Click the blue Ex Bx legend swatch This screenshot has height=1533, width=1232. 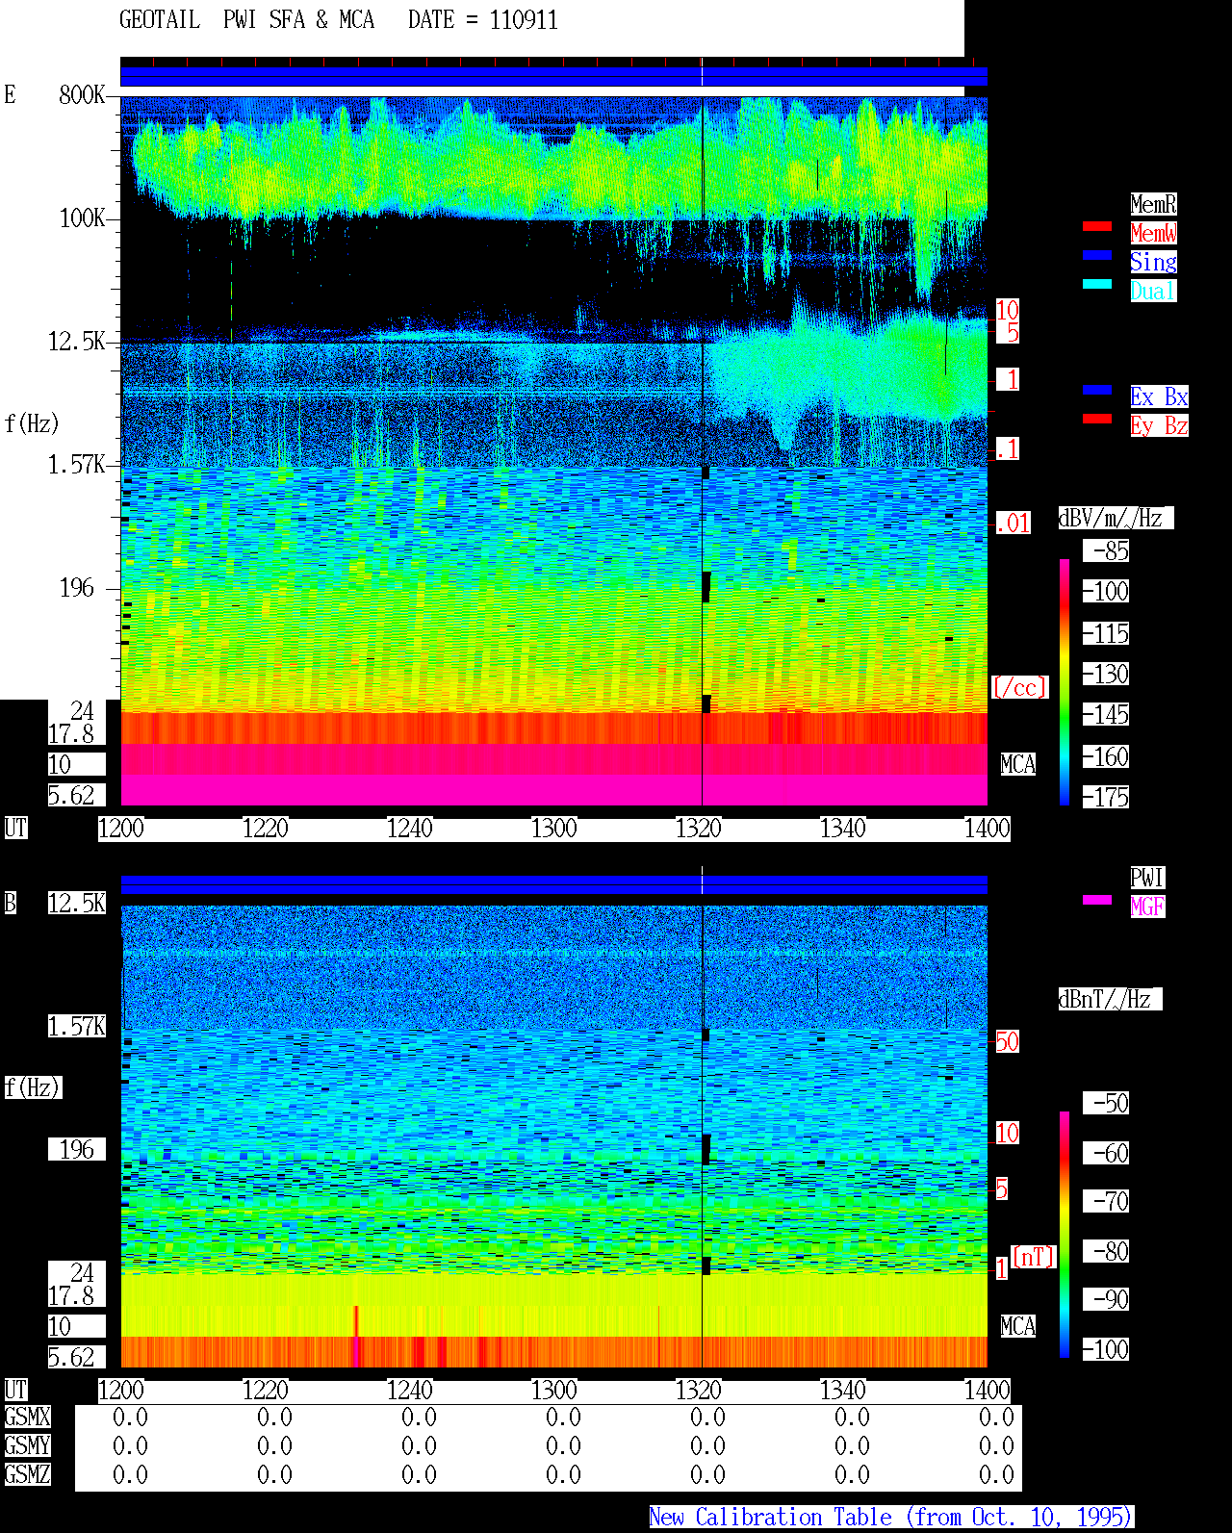1097,390
